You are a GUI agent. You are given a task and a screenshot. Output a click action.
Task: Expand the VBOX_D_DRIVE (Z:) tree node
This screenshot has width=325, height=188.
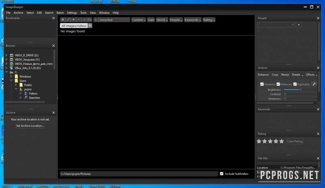(6, 55)
